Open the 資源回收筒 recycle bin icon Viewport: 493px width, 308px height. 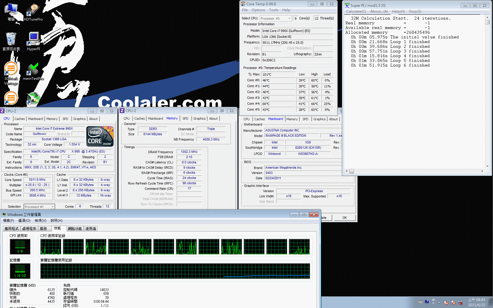click(x=11, y=41)
